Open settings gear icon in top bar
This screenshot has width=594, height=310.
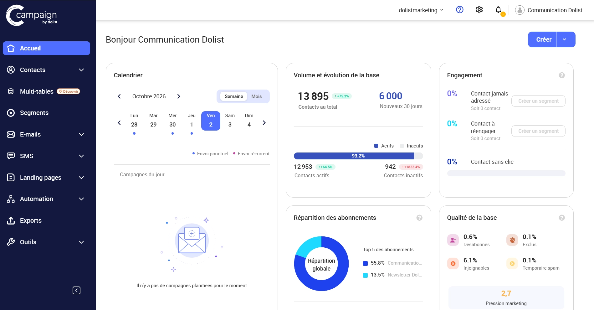(479, 10)
